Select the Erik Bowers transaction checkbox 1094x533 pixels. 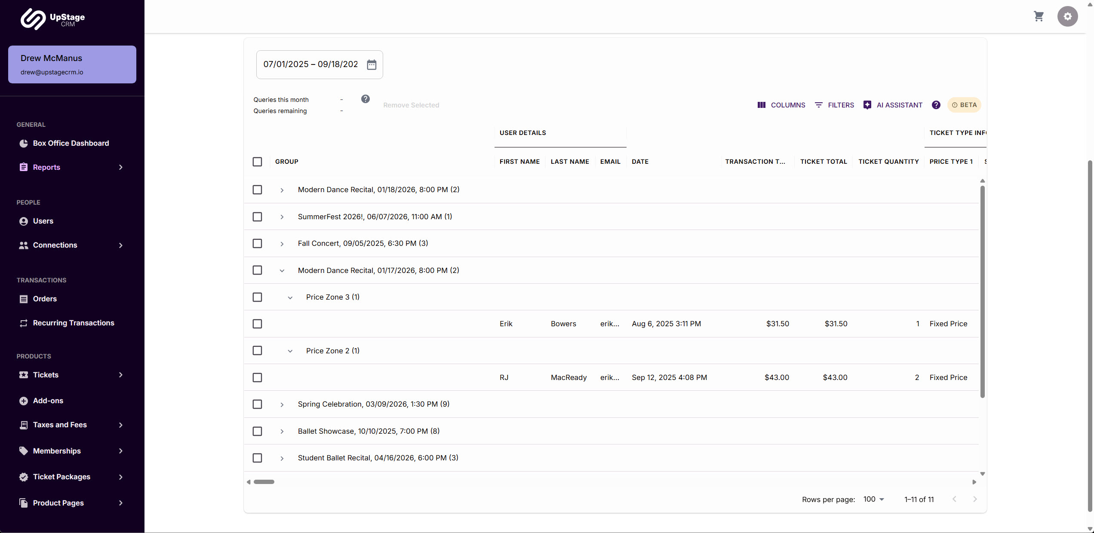tap(257, 324)
